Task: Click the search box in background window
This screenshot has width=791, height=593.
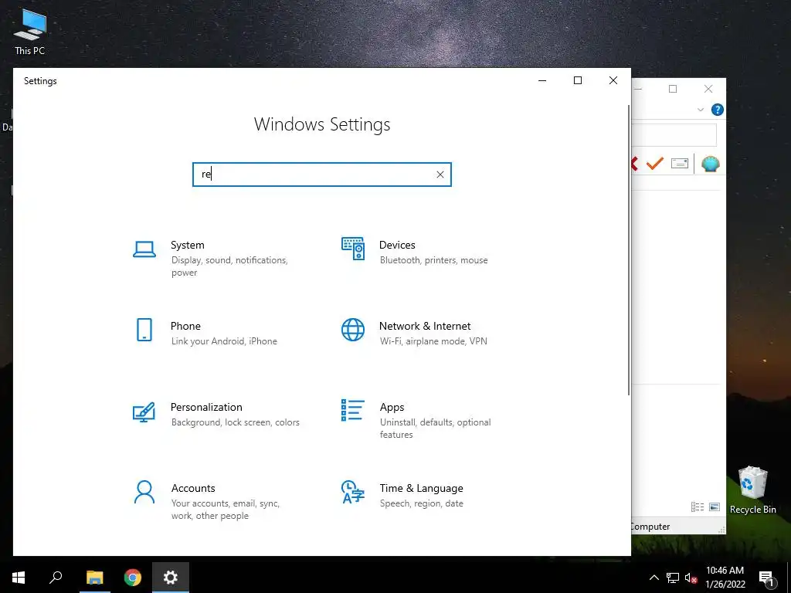Action: coord(674,135)
